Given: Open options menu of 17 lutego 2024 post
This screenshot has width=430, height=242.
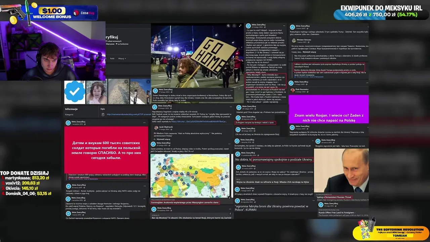Looking at the screenshot, I should coord(231,90).
